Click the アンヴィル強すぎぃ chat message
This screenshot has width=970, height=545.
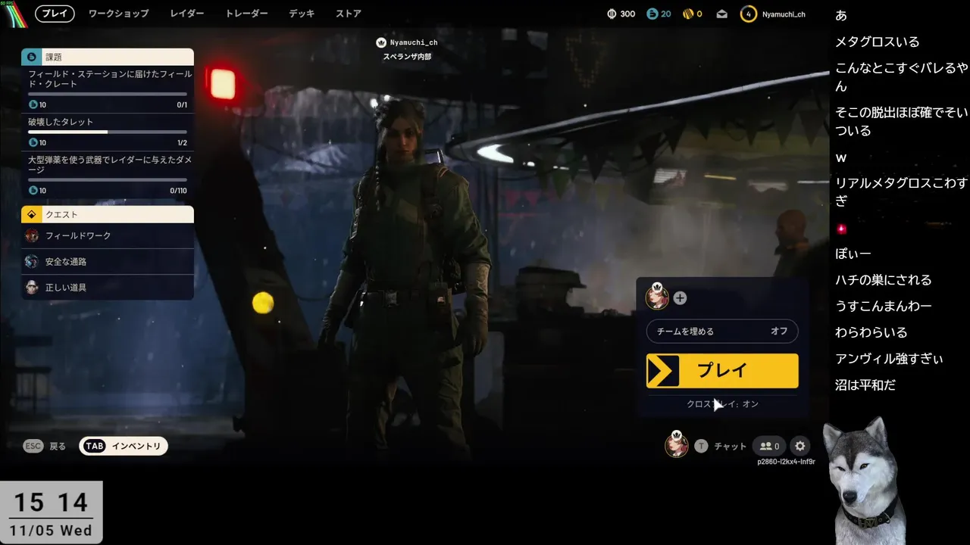tap(889, 359)
